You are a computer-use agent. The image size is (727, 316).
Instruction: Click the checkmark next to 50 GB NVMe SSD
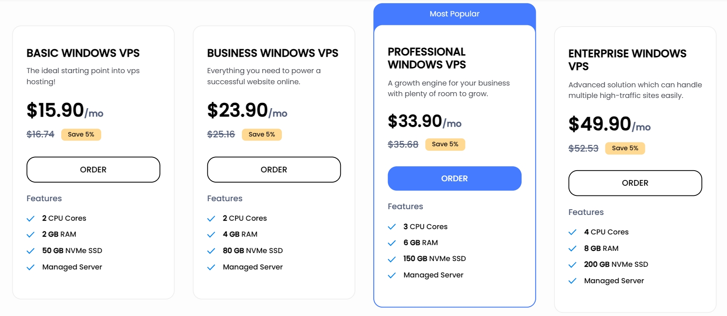(31, 251)
